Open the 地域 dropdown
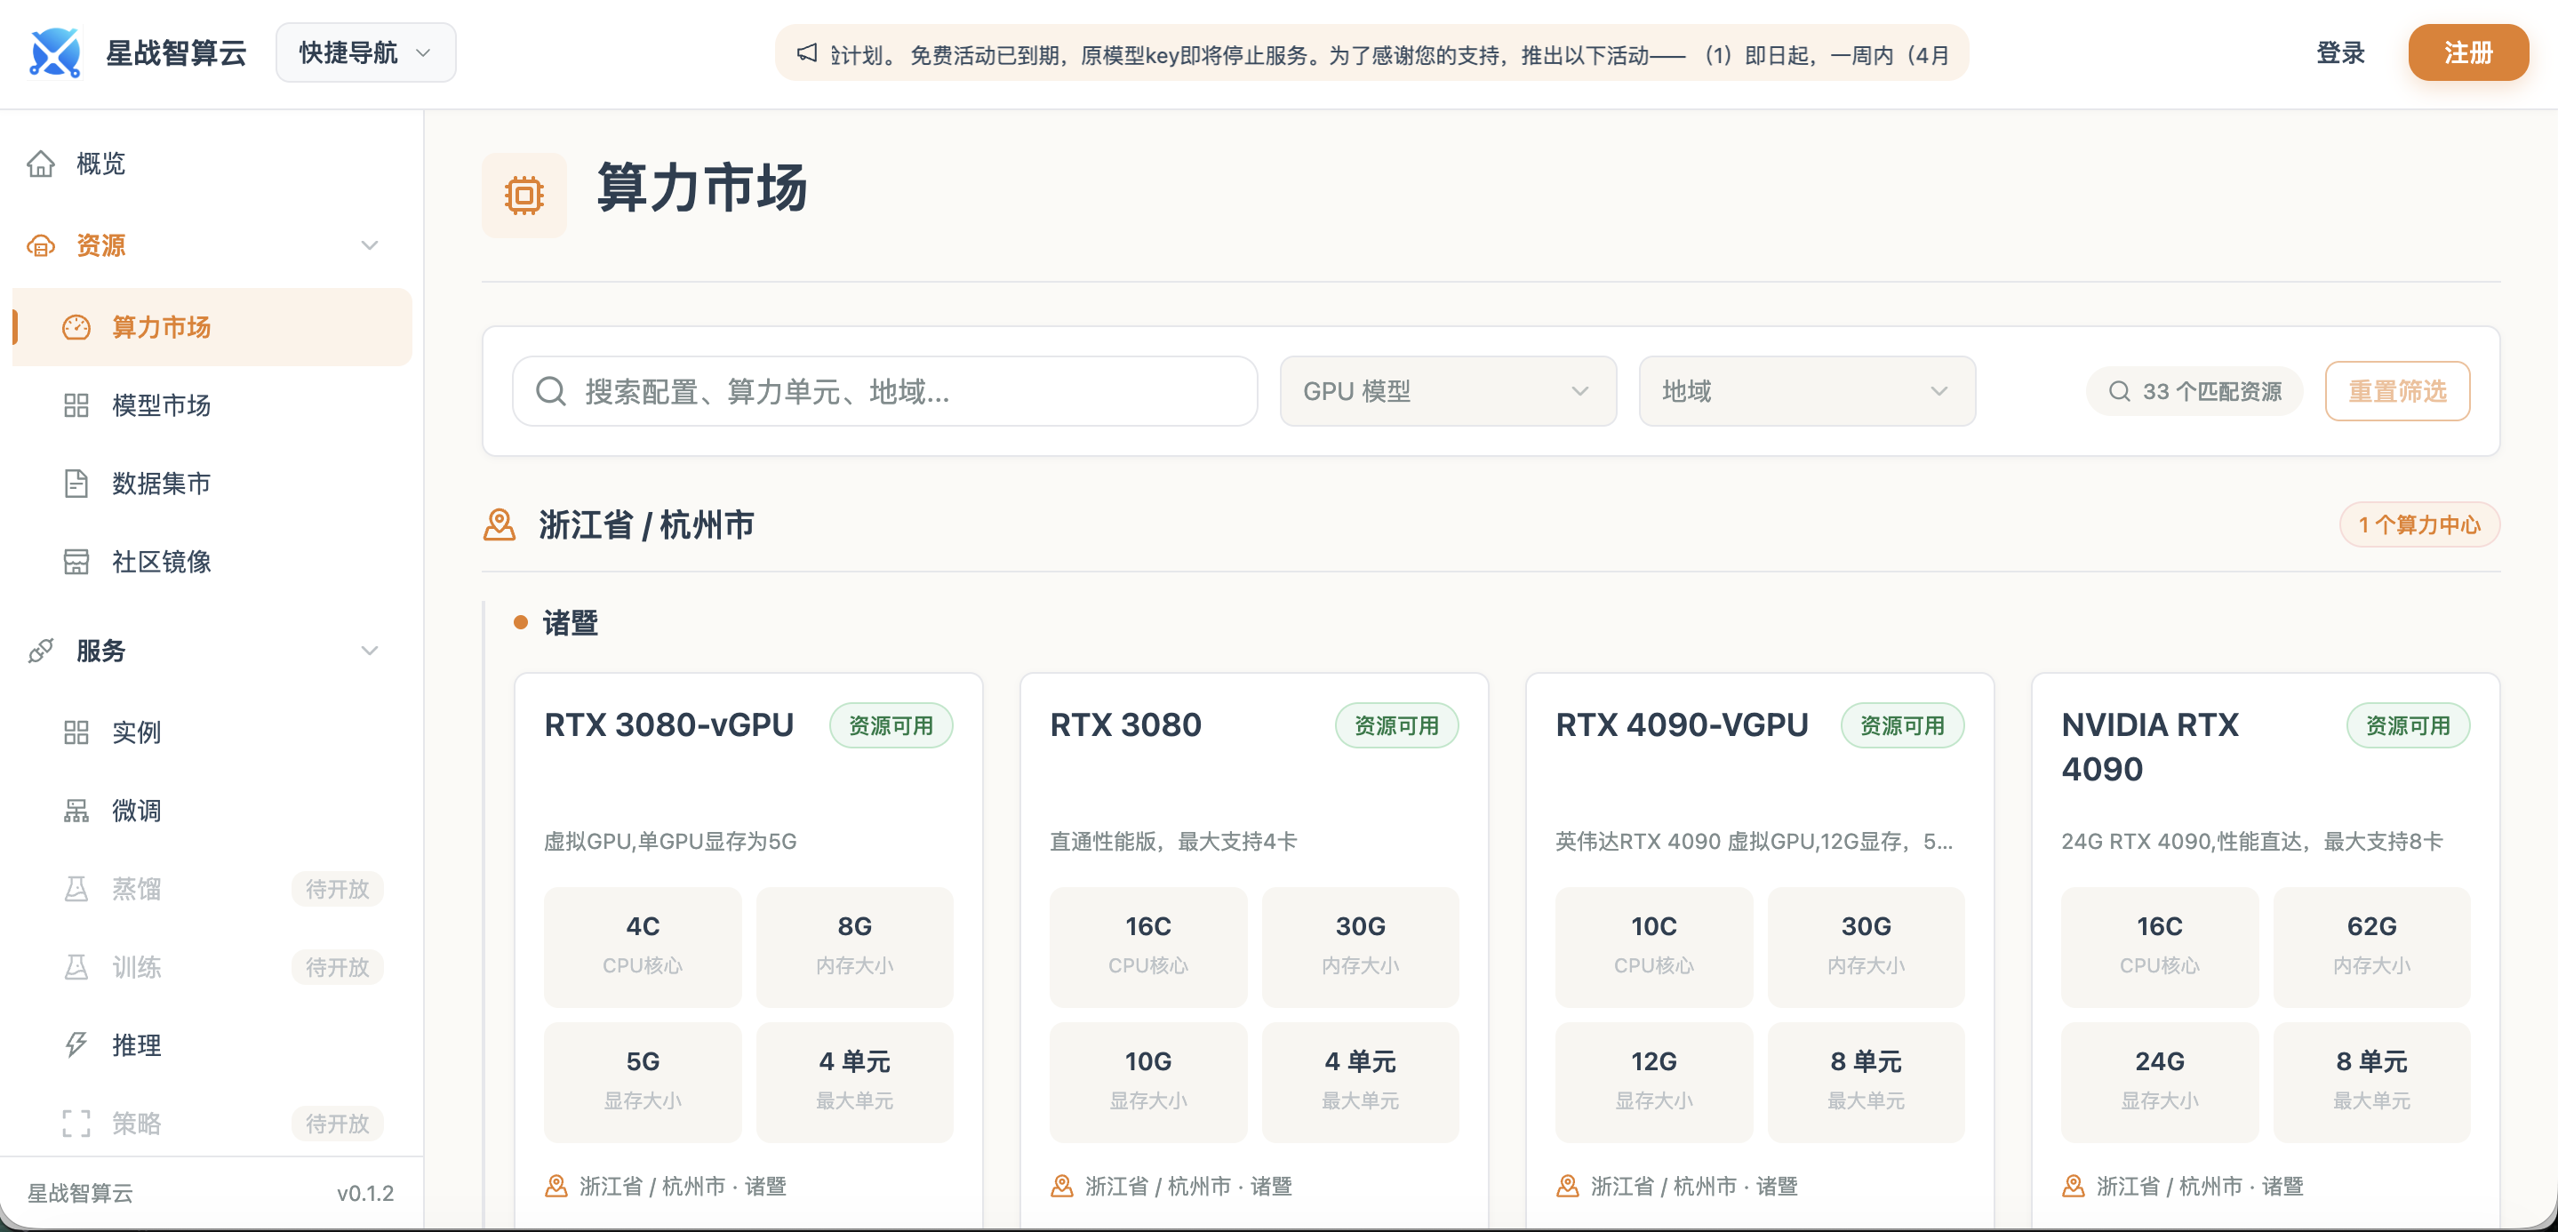Screen dimensions: 2558x1232 pos(1806,391)
